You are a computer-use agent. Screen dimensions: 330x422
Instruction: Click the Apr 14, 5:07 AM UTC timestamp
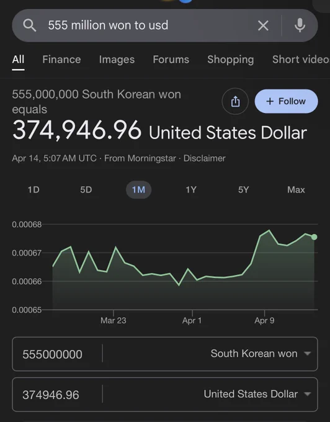pyautogui.click(x=54, y=158)
